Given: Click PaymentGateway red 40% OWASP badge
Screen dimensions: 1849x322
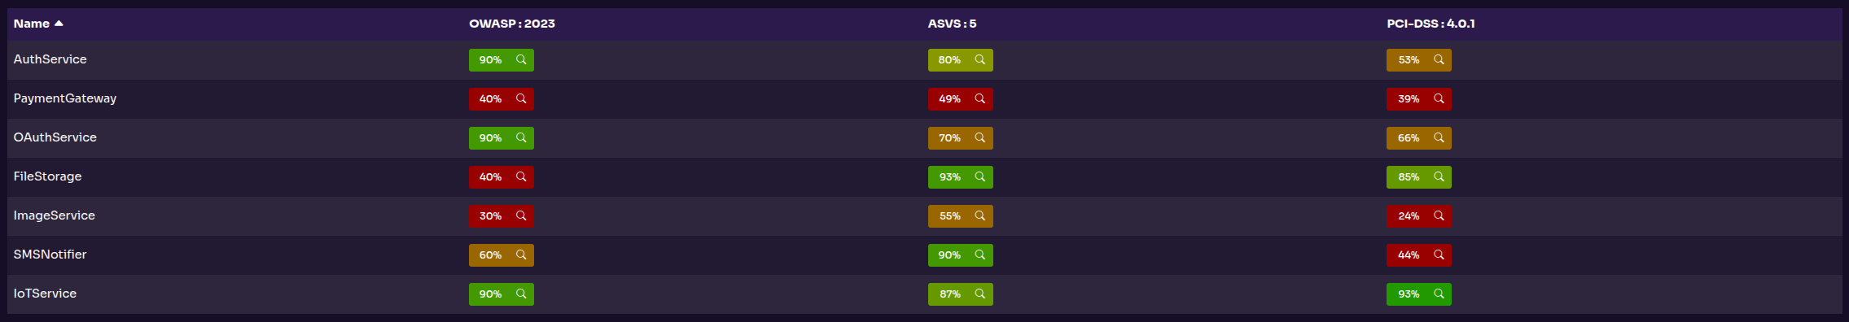Looking at the screenshot, I should point(502,98).
